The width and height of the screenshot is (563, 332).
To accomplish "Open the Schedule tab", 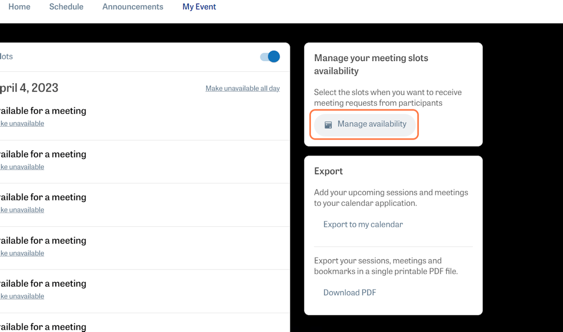I will (x=66, y=7).
